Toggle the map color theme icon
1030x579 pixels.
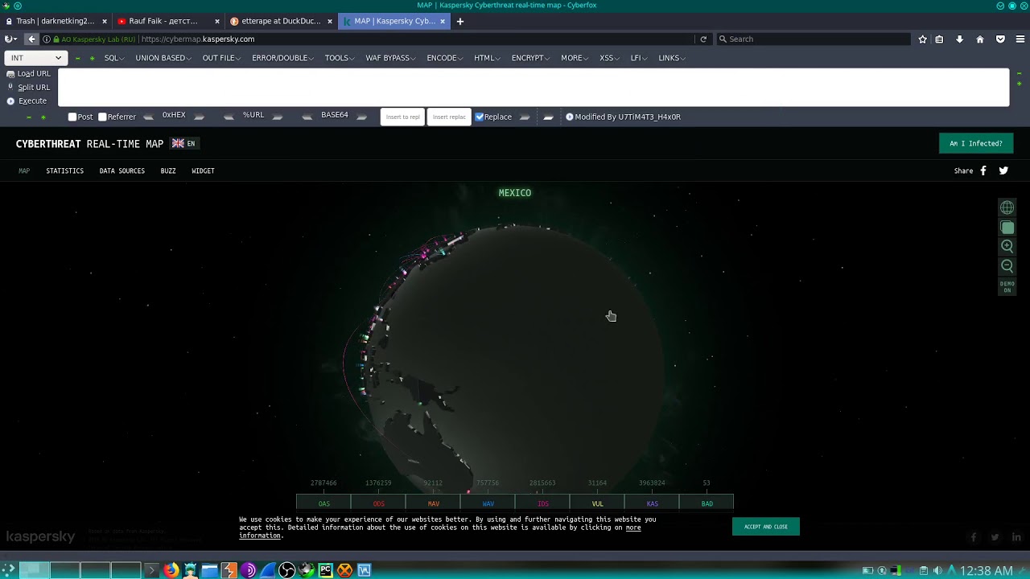coord(1007,228)
